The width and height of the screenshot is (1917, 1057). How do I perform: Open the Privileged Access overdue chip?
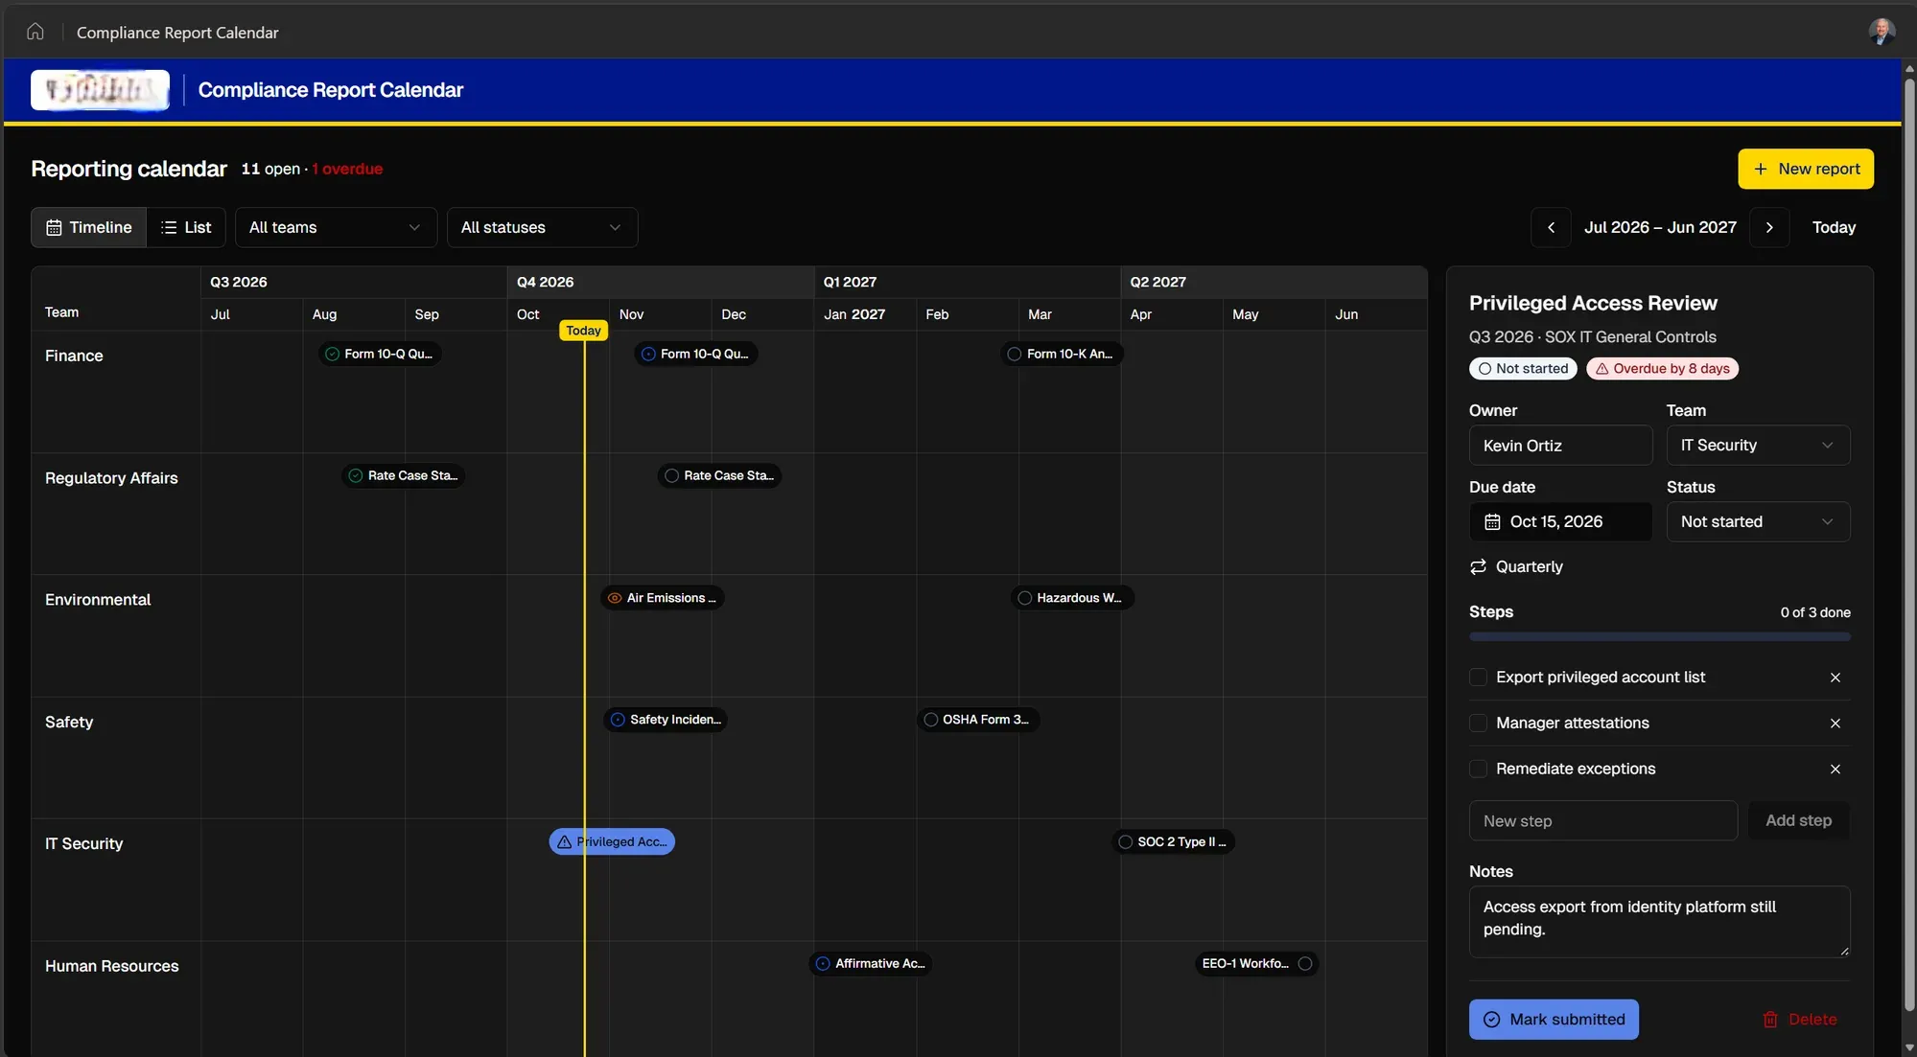[x=612, y=842]
